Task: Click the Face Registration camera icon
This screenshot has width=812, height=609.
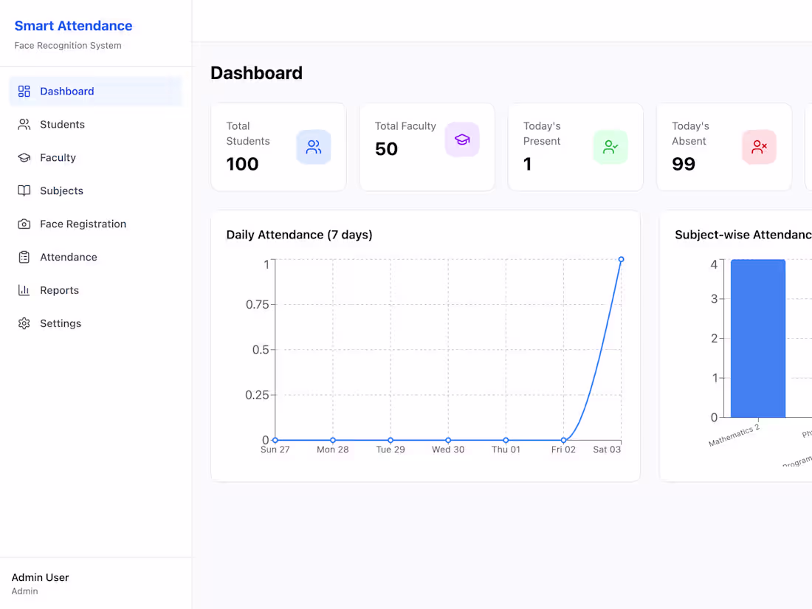Action: pyautogui.click(x=24, y=224)
